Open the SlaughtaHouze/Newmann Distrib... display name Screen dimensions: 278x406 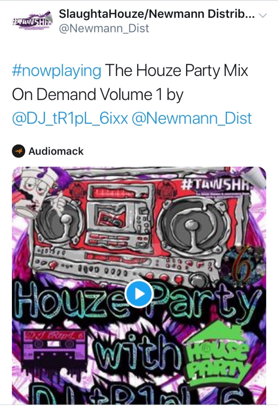pos(157,14)
